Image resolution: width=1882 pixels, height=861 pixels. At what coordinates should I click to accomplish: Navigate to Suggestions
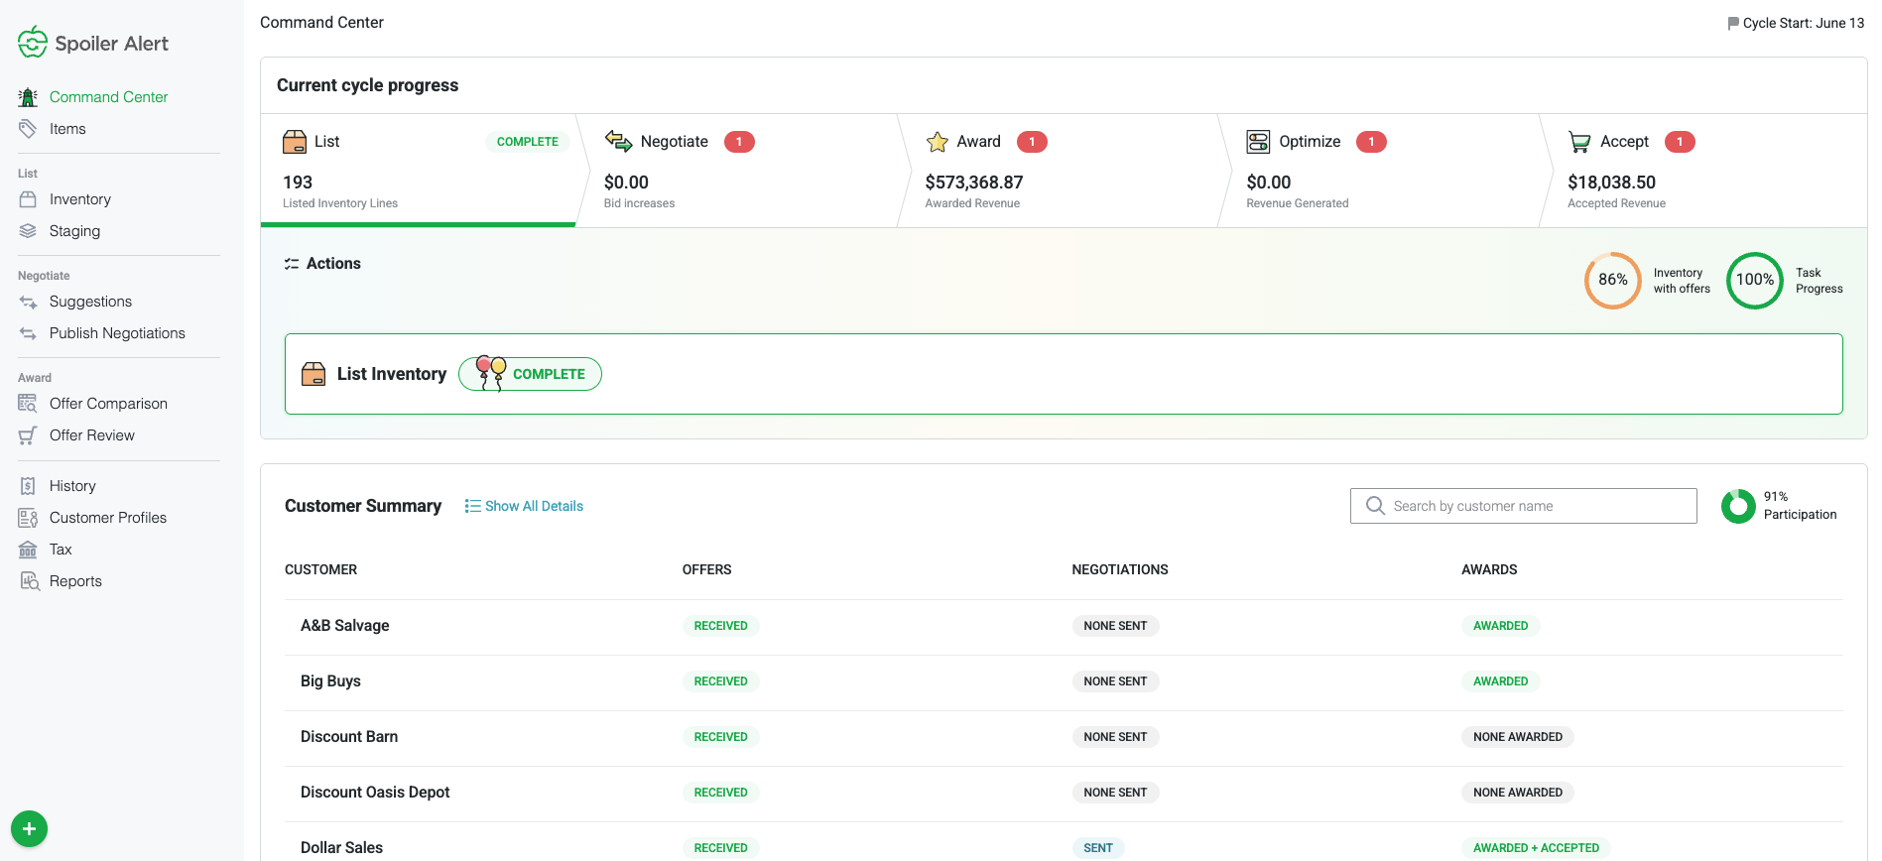click(x=90, y=302)
